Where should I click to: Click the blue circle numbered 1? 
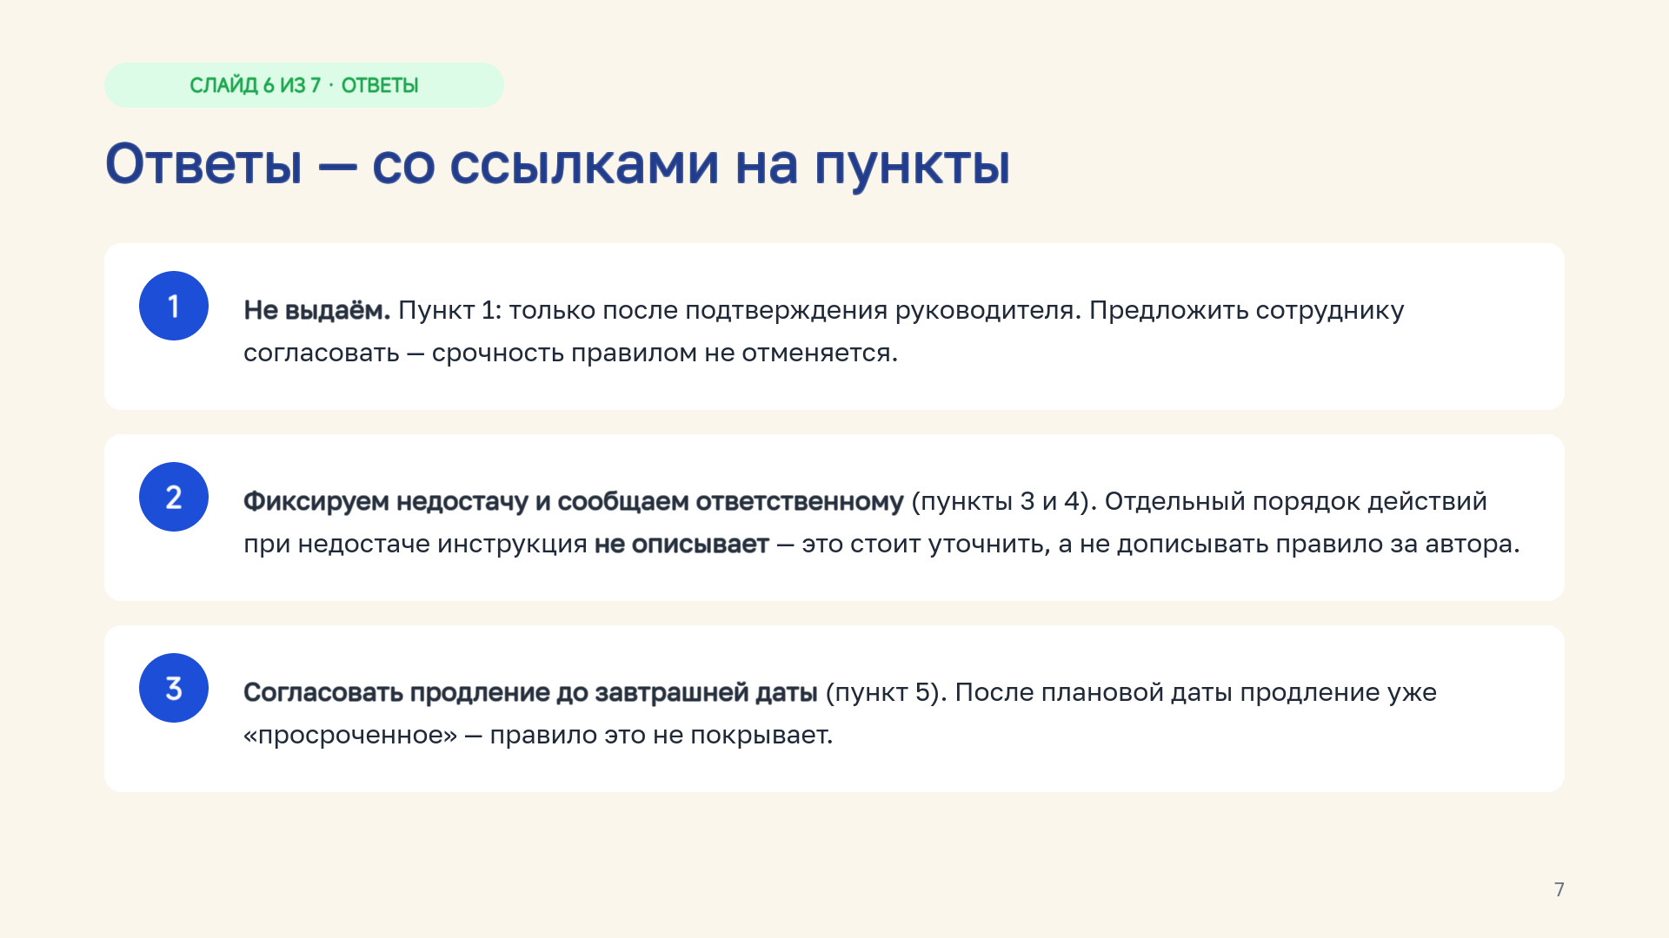click(174, 306)
